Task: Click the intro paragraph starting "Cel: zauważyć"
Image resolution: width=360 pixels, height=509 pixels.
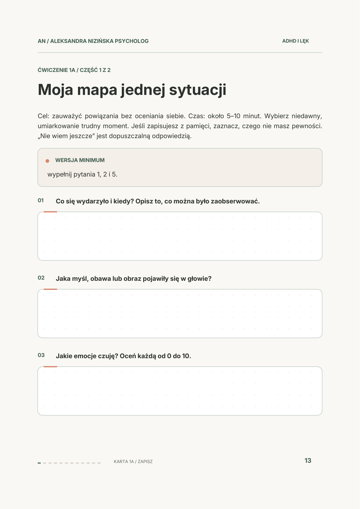Action: pyautogui.click(x=180, y=126)
